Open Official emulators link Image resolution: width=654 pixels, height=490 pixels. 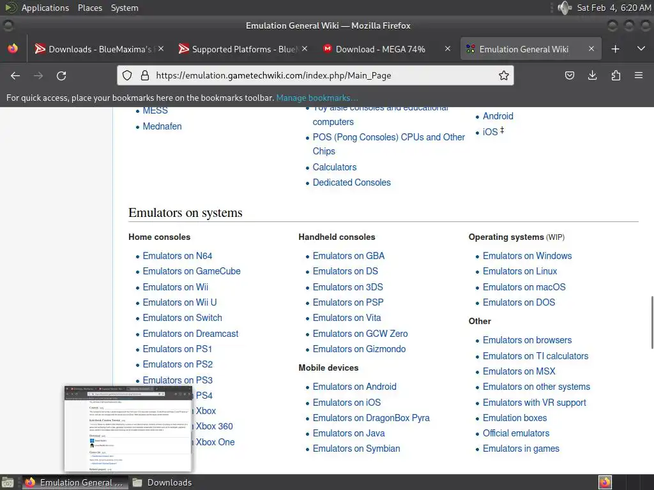pos(516,433)
